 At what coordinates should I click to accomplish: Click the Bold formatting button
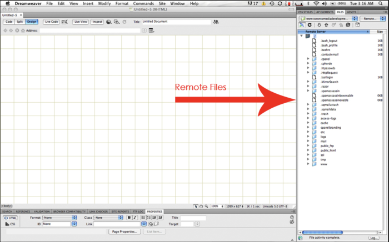click(x=129, y=218)
